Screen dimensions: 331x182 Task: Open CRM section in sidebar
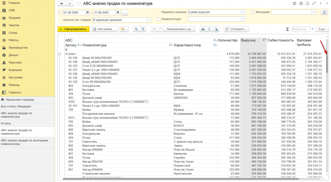tap(12, 10)
